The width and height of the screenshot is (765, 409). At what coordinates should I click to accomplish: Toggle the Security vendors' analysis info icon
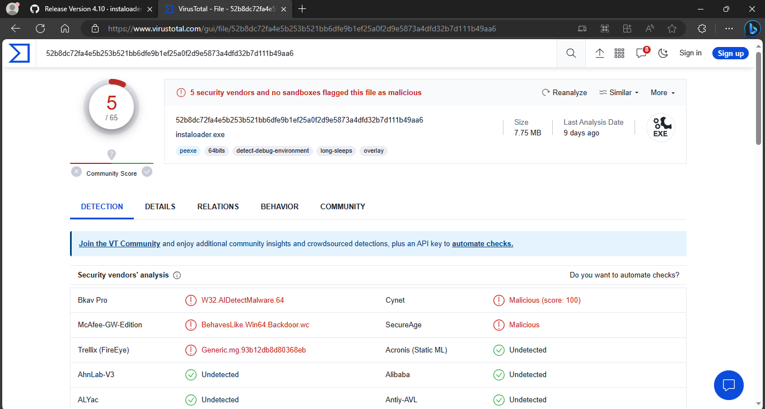176,275
